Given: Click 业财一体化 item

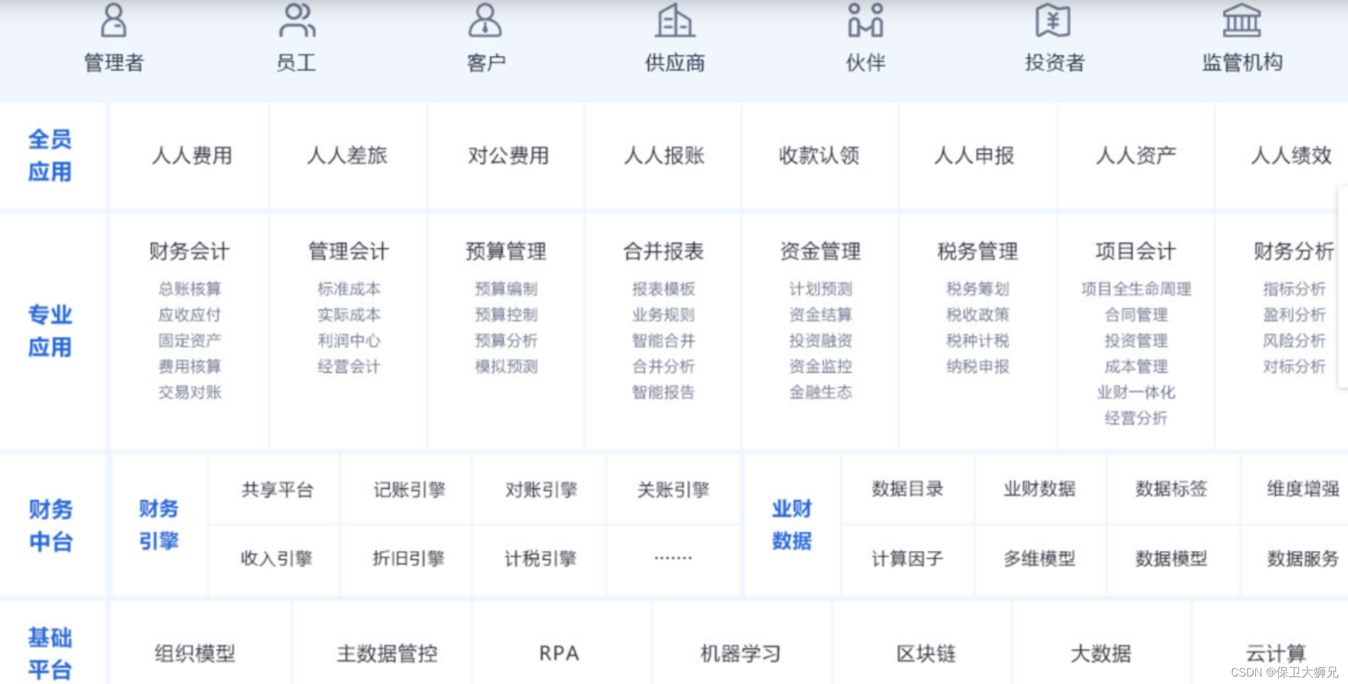Looking at the screenshot, I should (x=1136, y=392).
